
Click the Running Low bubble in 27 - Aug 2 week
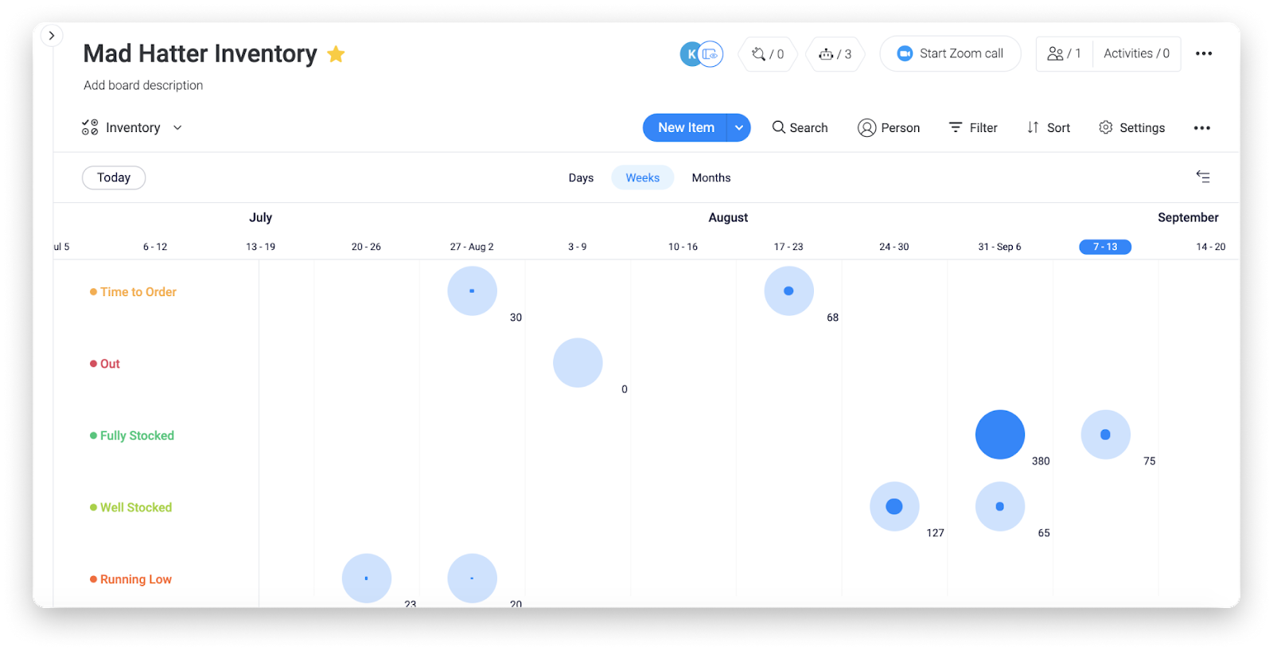[x=473, y=579]
